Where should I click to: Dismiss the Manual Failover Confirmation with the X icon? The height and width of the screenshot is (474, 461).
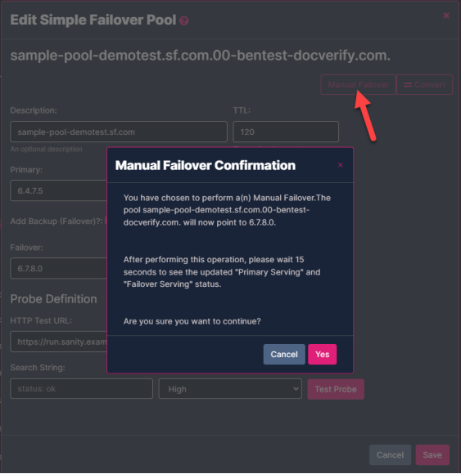(341, 165)
